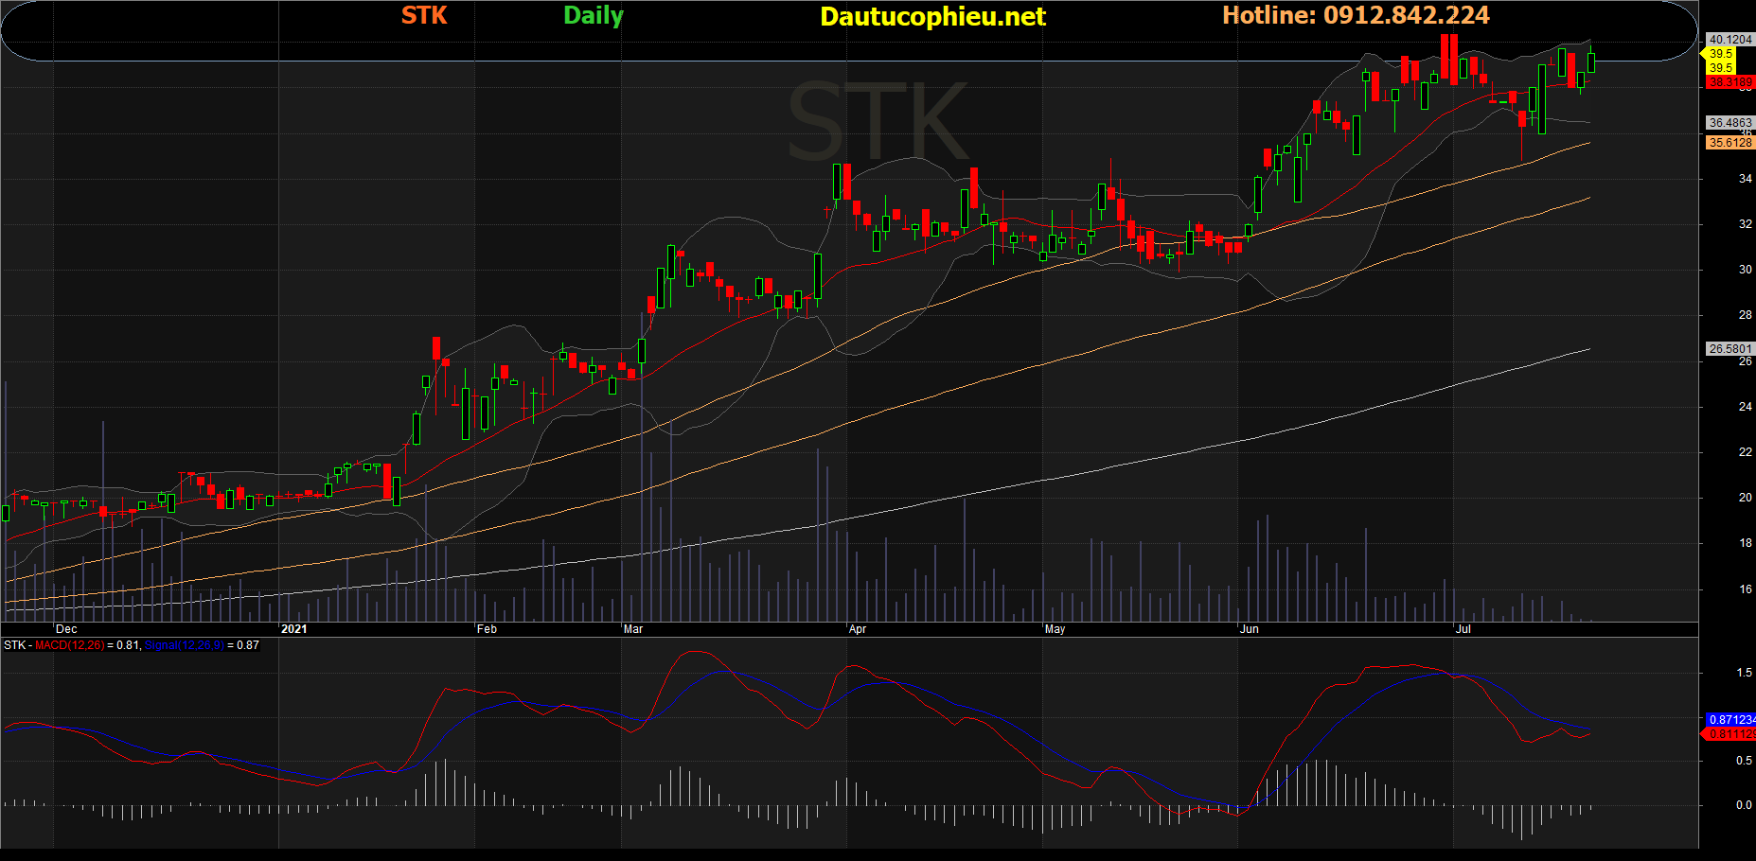Click the Dautucophieu.net website link

tap(932, 16)
